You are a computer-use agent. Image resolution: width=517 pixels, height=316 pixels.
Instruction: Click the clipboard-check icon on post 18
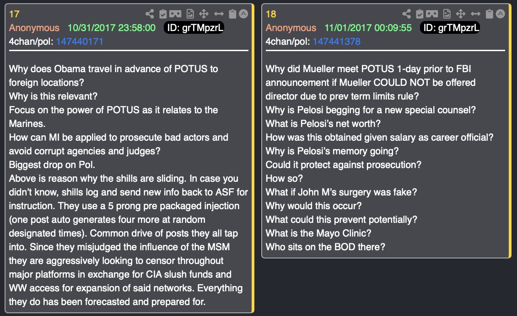(420, 14)
